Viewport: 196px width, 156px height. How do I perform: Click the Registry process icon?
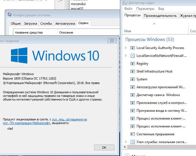pyautogui.click(x=133, y=64)
